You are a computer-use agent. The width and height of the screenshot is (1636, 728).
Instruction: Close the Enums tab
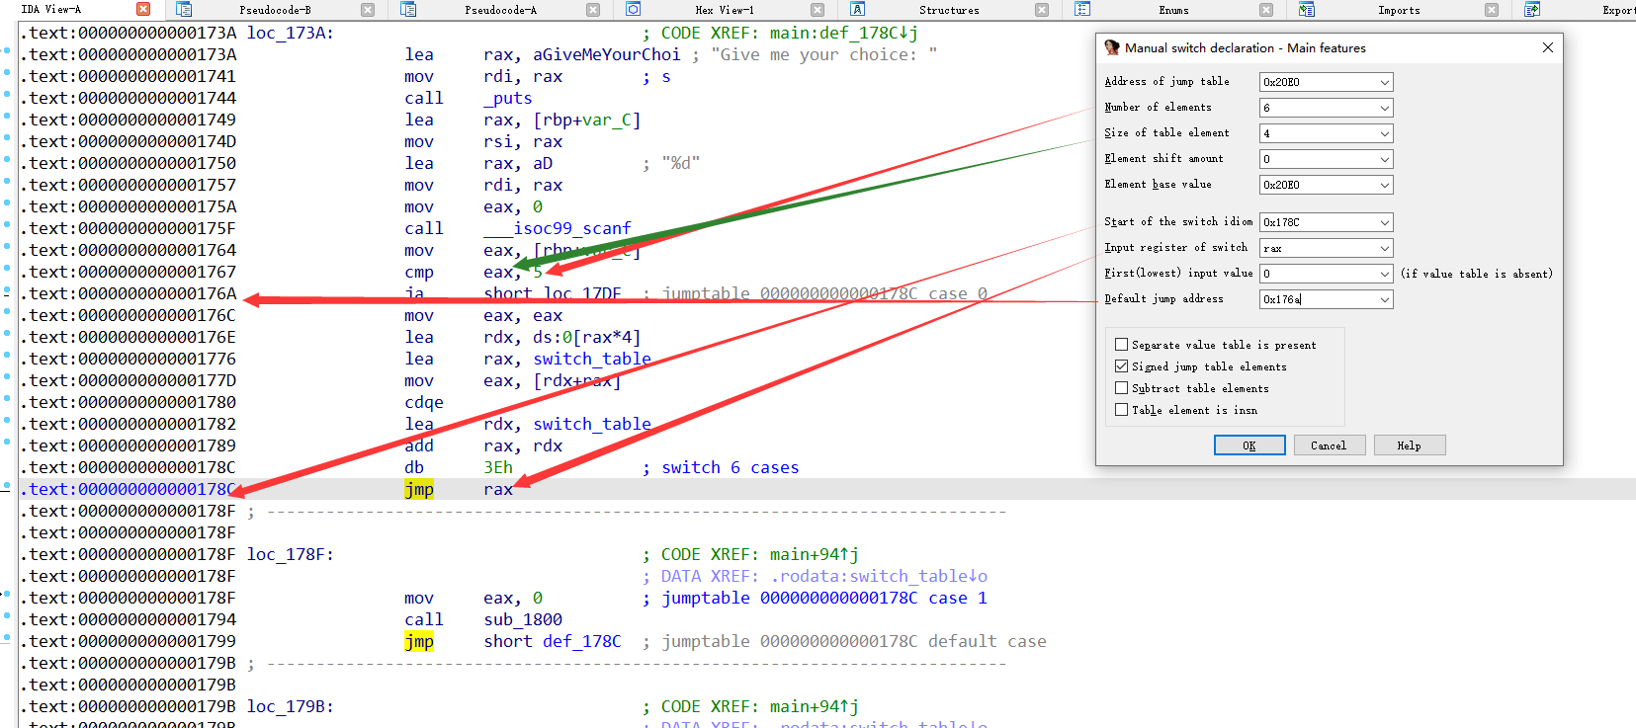pyautogui.click(x=1266, y=10)
